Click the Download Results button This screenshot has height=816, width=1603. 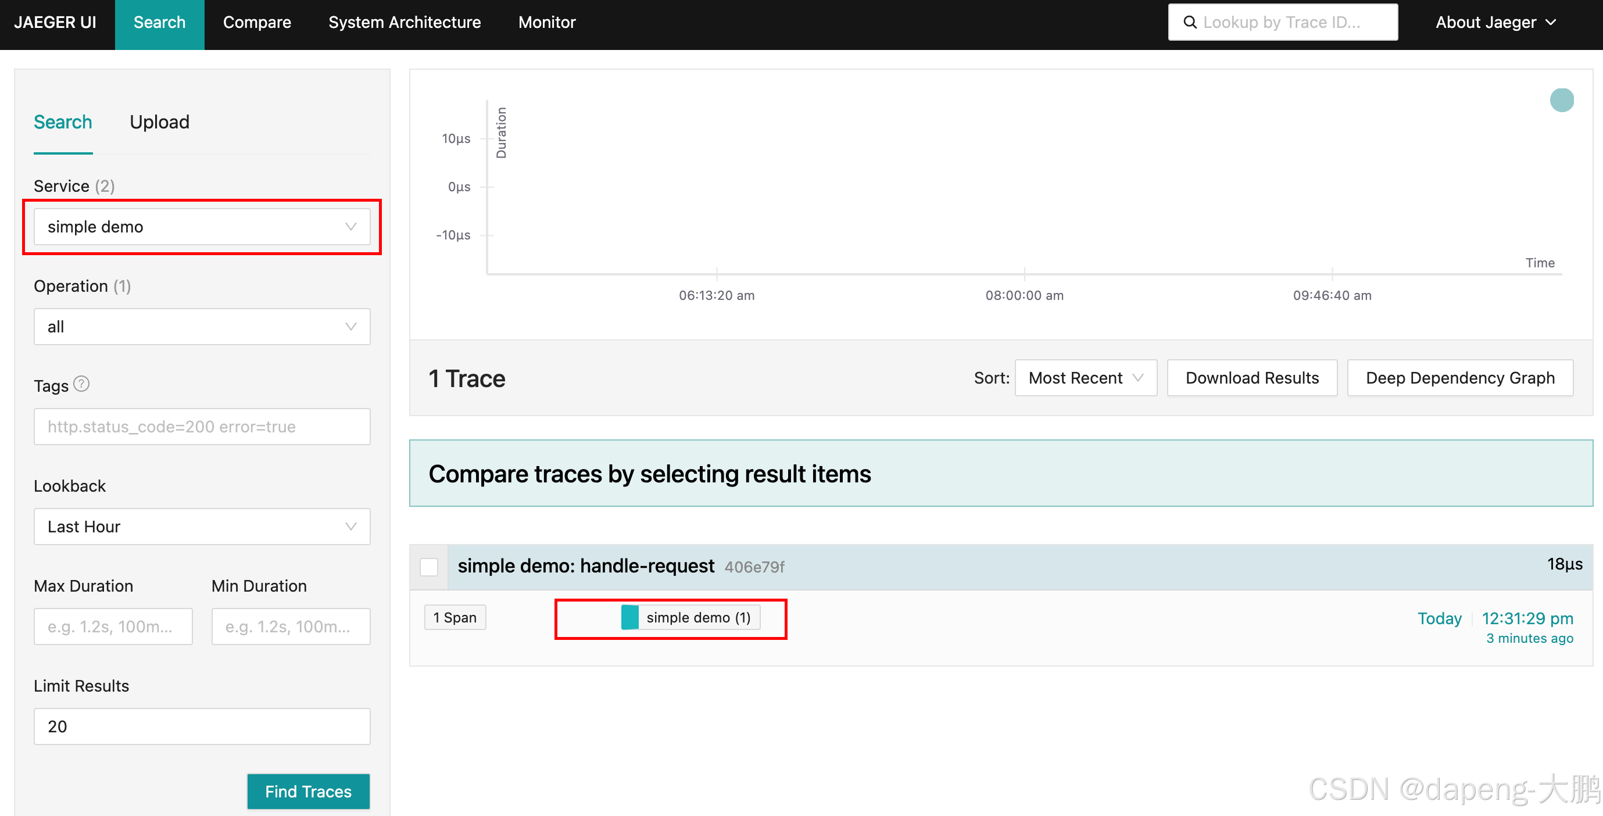1251,378
